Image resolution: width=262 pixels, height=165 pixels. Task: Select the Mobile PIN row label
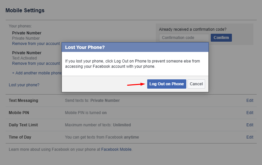click(19, 112)
